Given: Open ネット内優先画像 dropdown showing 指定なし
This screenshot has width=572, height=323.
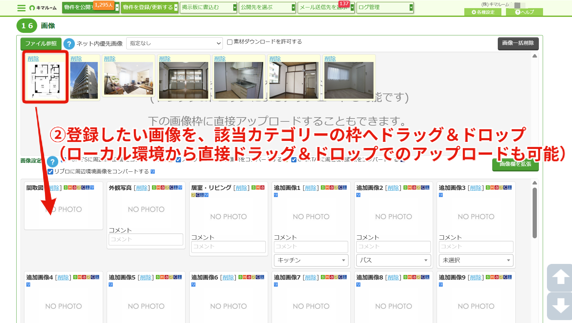Looking at the screenshot, I should pyautogui.click(x=174, y=43).
